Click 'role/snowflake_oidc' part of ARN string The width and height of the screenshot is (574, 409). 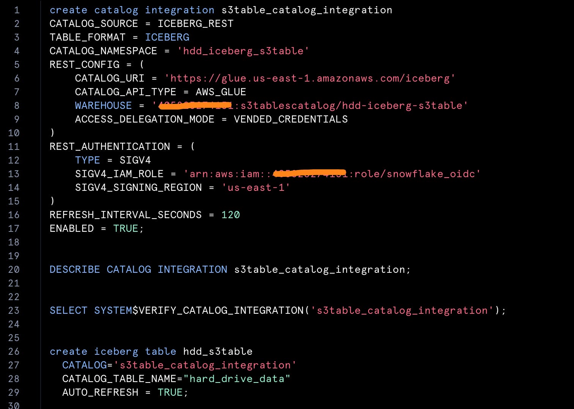click(415, 174)
